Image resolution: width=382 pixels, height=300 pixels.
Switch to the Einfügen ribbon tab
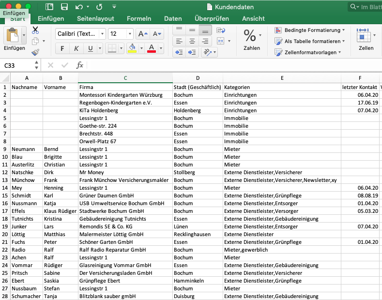tap(51, 18)
